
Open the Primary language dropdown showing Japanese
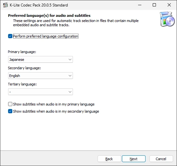(41, 60)
